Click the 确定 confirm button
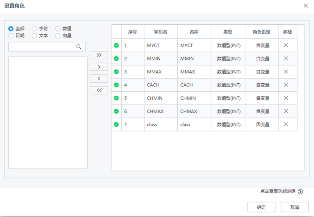The width and height of the screenshot is (314, 217). [x=261, y=207]
